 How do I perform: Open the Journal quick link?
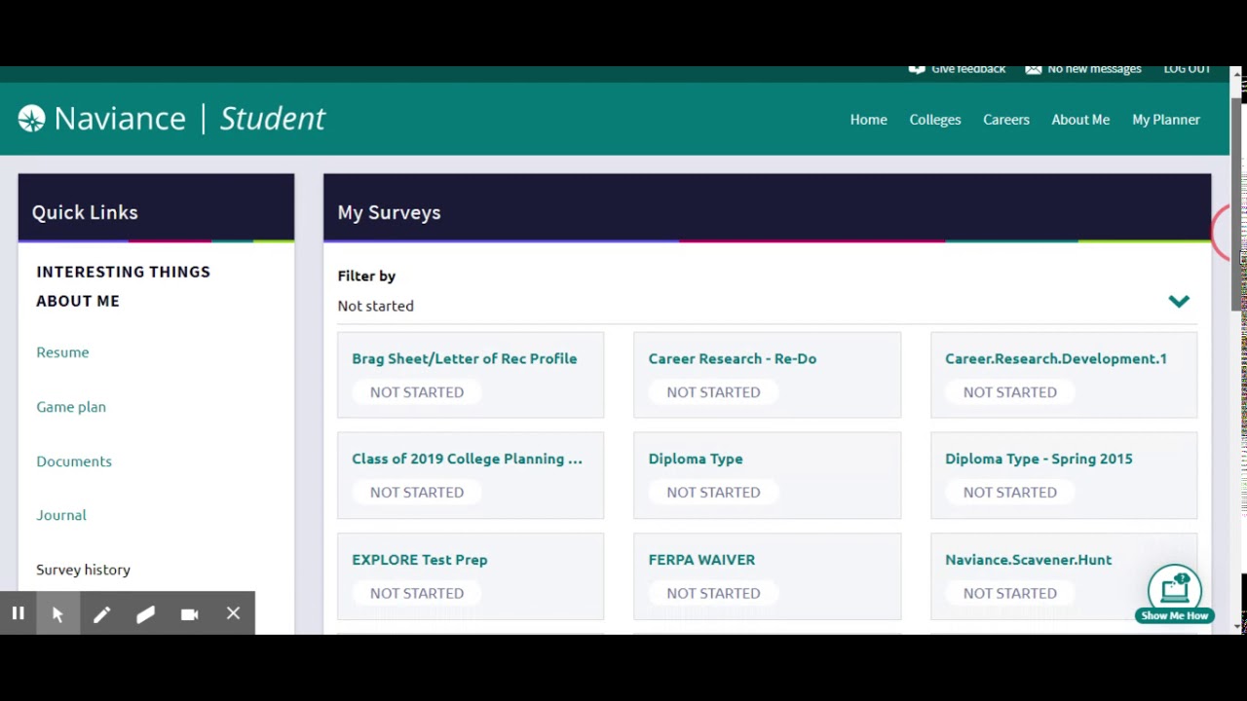61,515
